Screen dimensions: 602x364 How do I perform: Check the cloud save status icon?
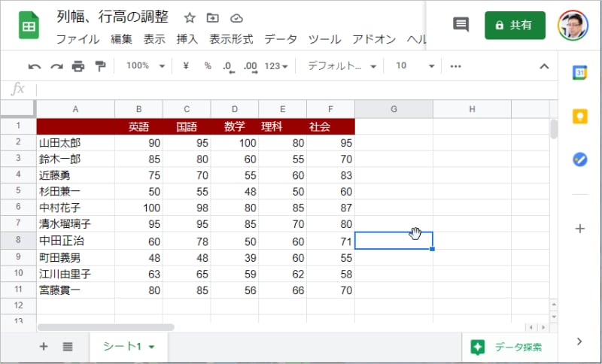click(236, 18)
